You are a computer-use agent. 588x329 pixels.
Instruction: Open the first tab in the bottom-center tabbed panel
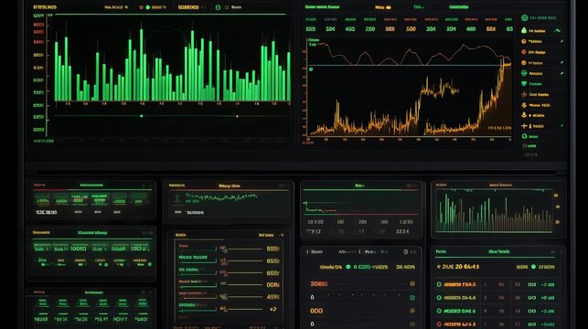click(x=317, y=252)
